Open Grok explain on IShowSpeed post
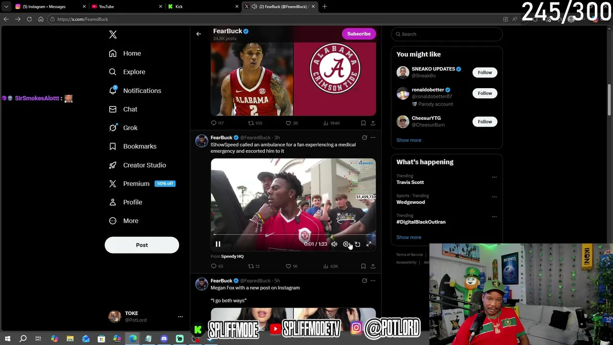The width and height of the screenshot is (613, 345). [364, 138]
